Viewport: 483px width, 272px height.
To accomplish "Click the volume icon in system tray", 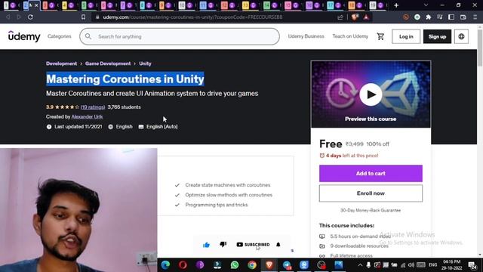I will click(411, 265).
